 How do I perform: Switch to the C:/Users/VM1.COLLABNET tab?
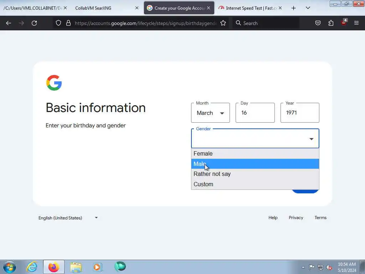32,8
